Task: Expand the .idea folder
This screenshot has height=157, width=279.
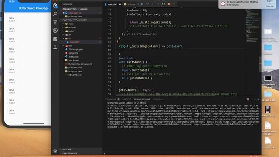Action: point(71,24)
